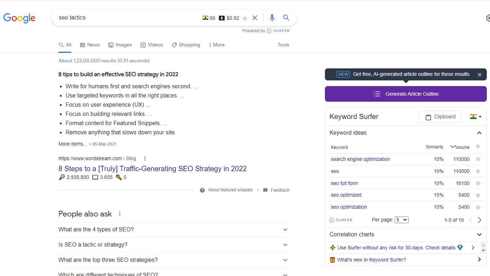
Task: Clear the search box with the X icon
Action: coord(255,18)
